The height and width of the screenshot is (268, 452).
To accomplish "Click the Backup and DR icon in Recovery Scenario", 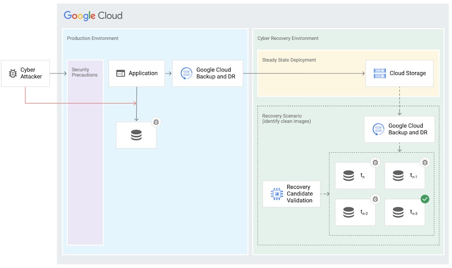I will click(x=378, y=129).
